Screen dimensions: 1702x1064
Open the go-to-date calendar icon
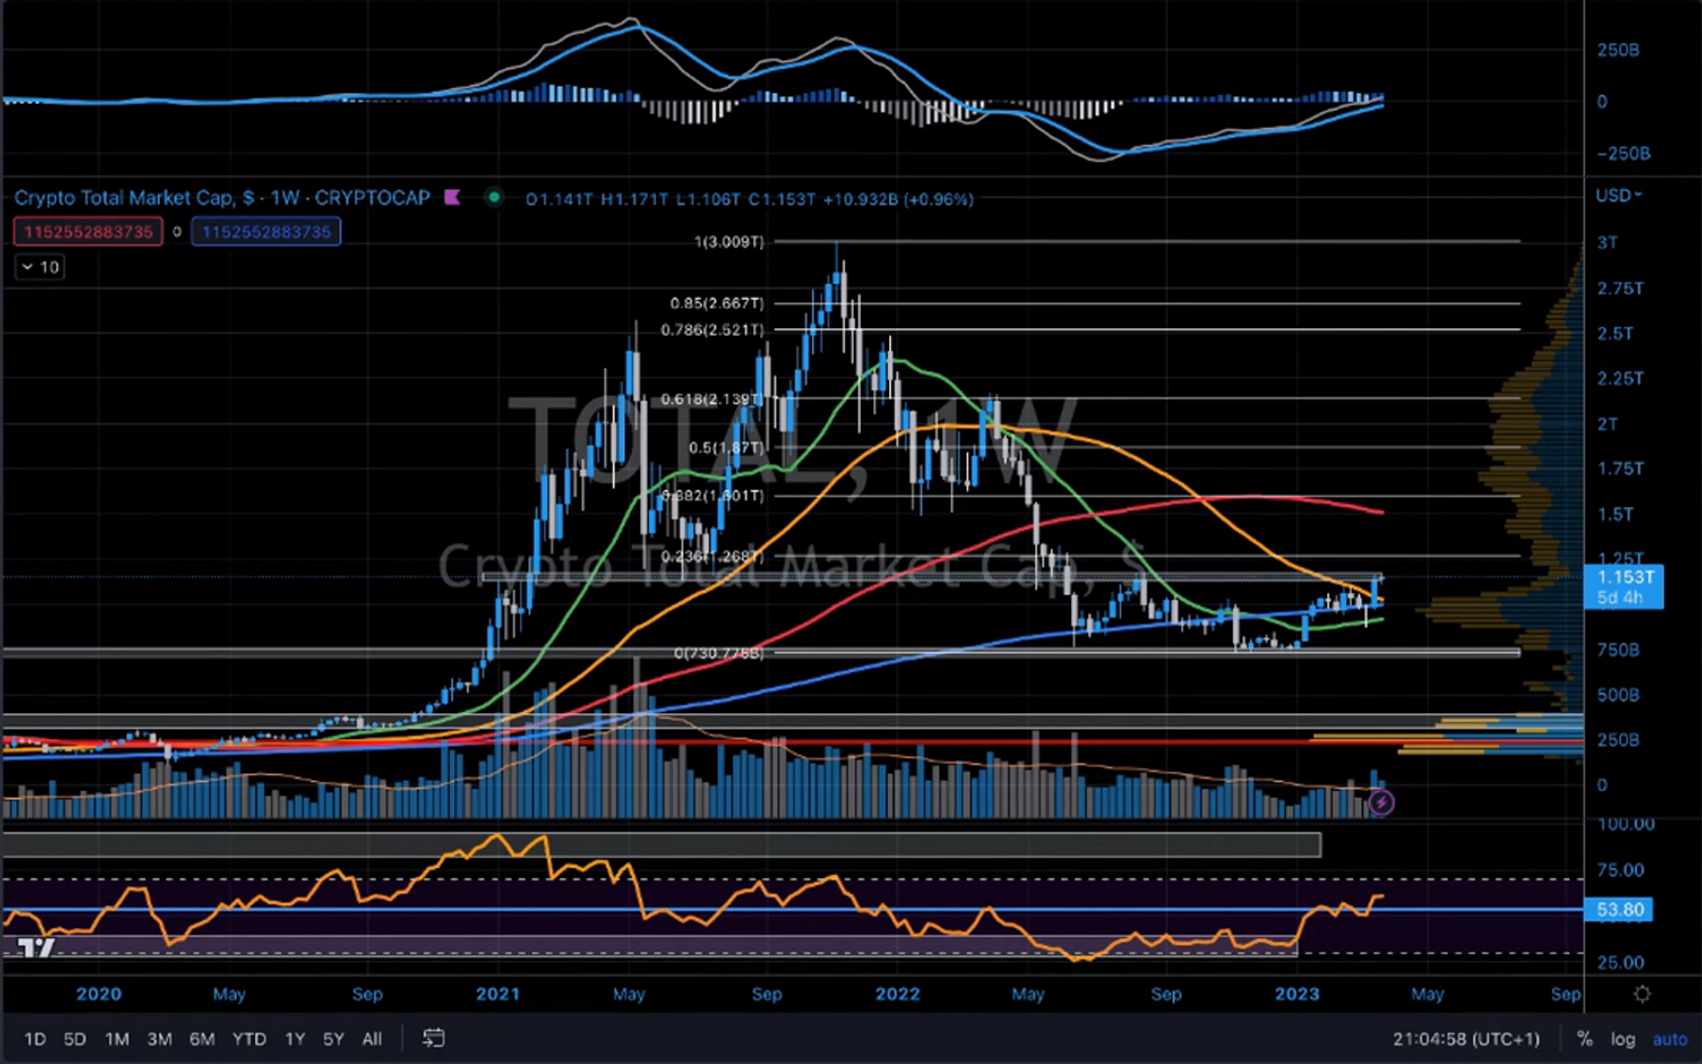coord(433,1038)
